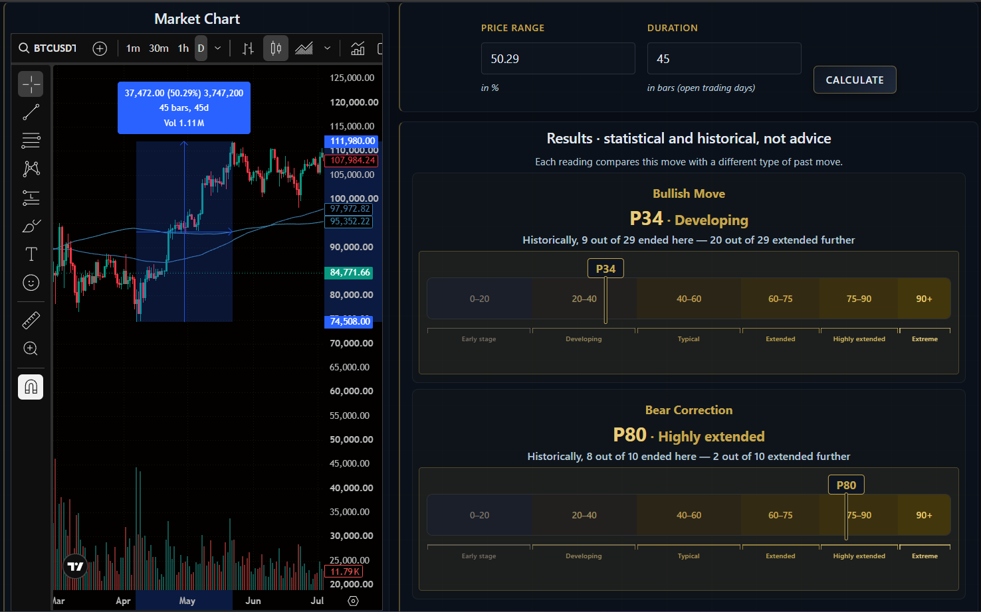Click the blue measurement tooltip box

coord(184,108)
